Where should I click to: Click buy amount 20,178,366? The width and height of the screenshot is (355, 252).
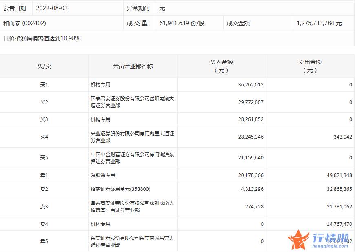(x=251, y=175)
